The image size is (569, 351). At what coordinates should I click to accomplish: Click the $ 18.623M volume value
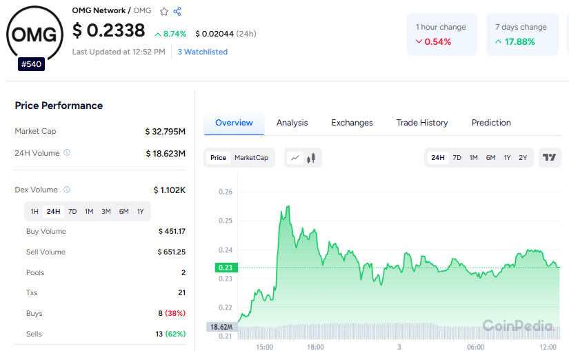[x=166, y=154]
